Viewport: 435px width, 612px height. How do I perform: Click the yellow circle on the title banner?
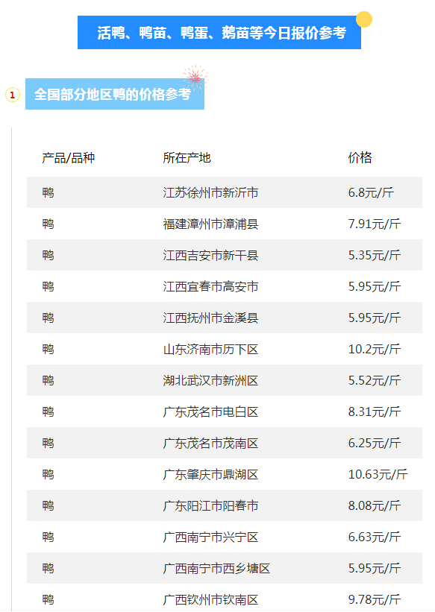pos(364,19)
